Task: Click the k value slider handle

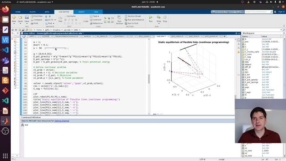Action: click(55, 48)
